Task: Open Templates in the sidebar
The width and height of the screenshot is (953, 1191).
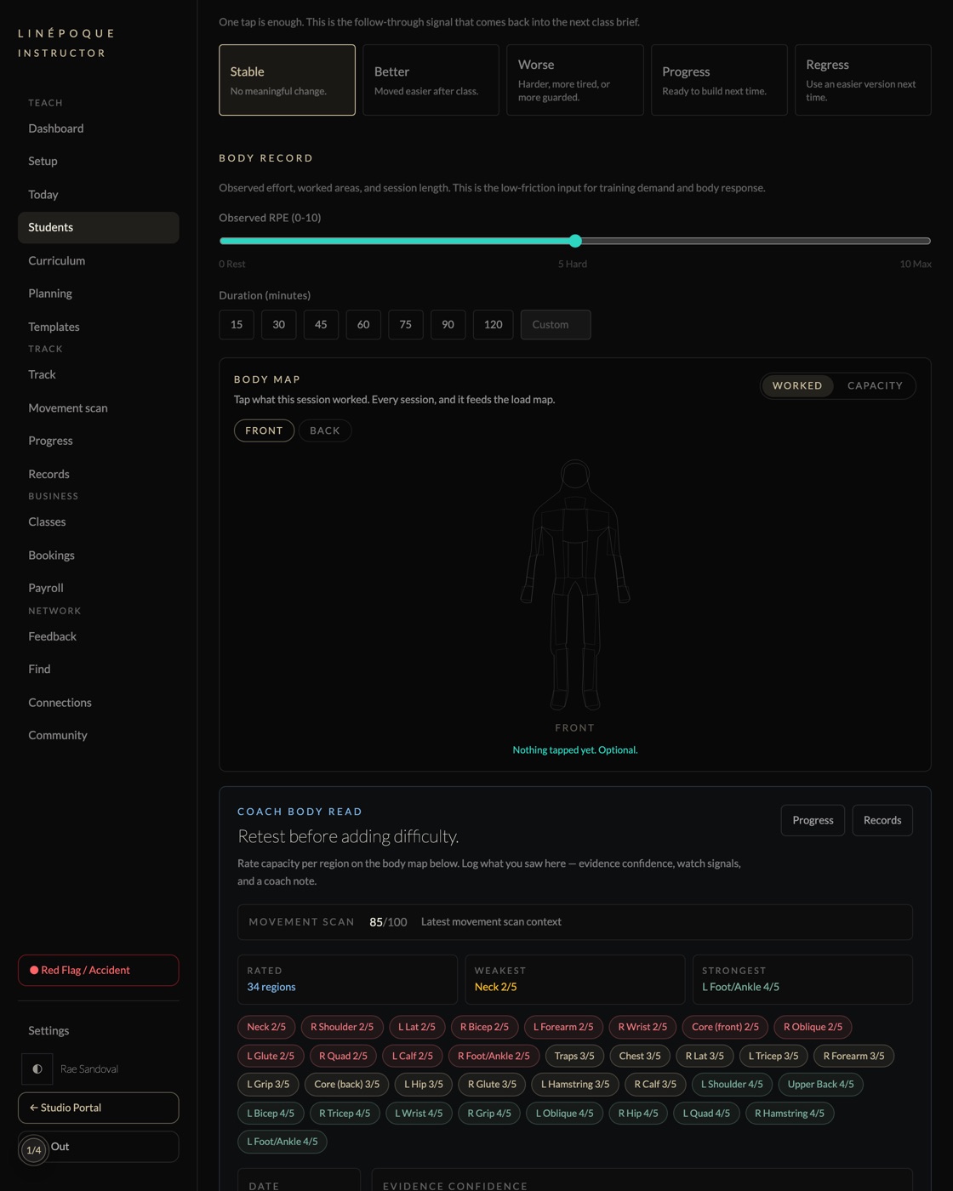Action: tap(99, 327)
